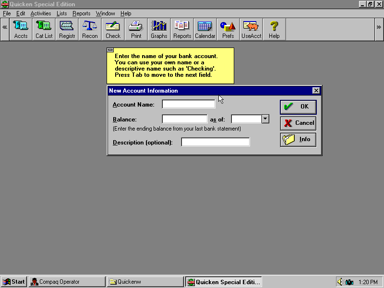
Task: Open the File menu
Action: coord(7,13)
